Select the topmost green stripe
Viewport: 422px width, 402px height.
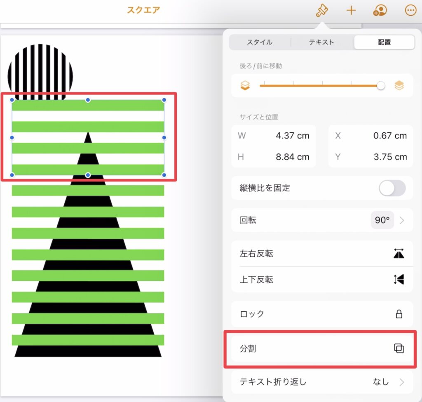click(88, 105)
